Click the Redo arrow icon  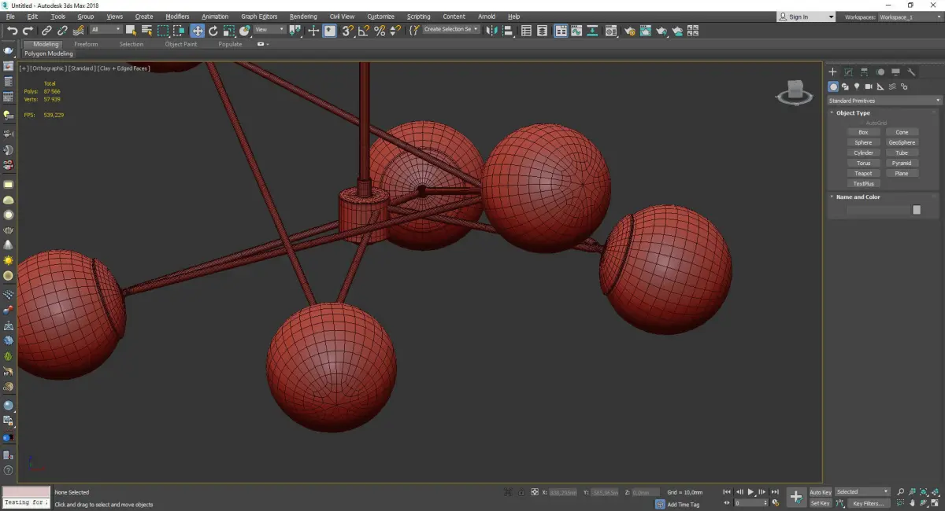tap(28, 31)
